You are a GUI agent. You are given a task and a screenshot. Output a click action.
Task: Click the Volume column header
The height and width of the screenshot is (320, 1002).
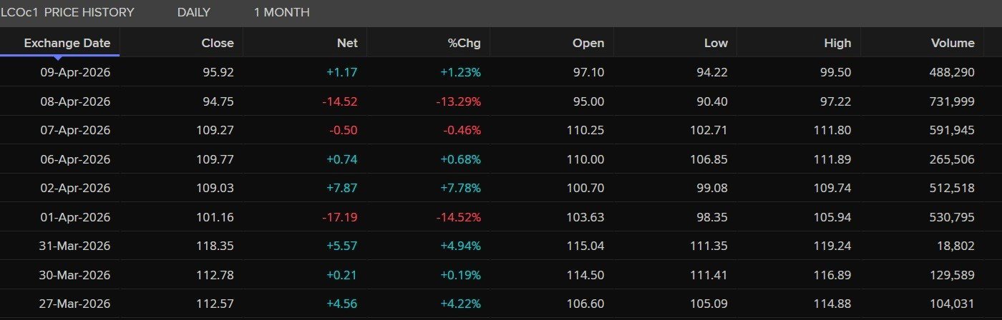953,43
